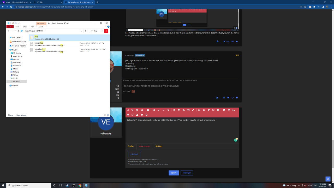Insert a spoiler with the crossed-eye icon

[128, 115]
